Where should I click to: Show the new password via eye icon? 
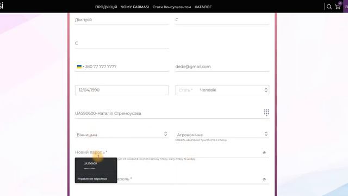tap(264, 152)
